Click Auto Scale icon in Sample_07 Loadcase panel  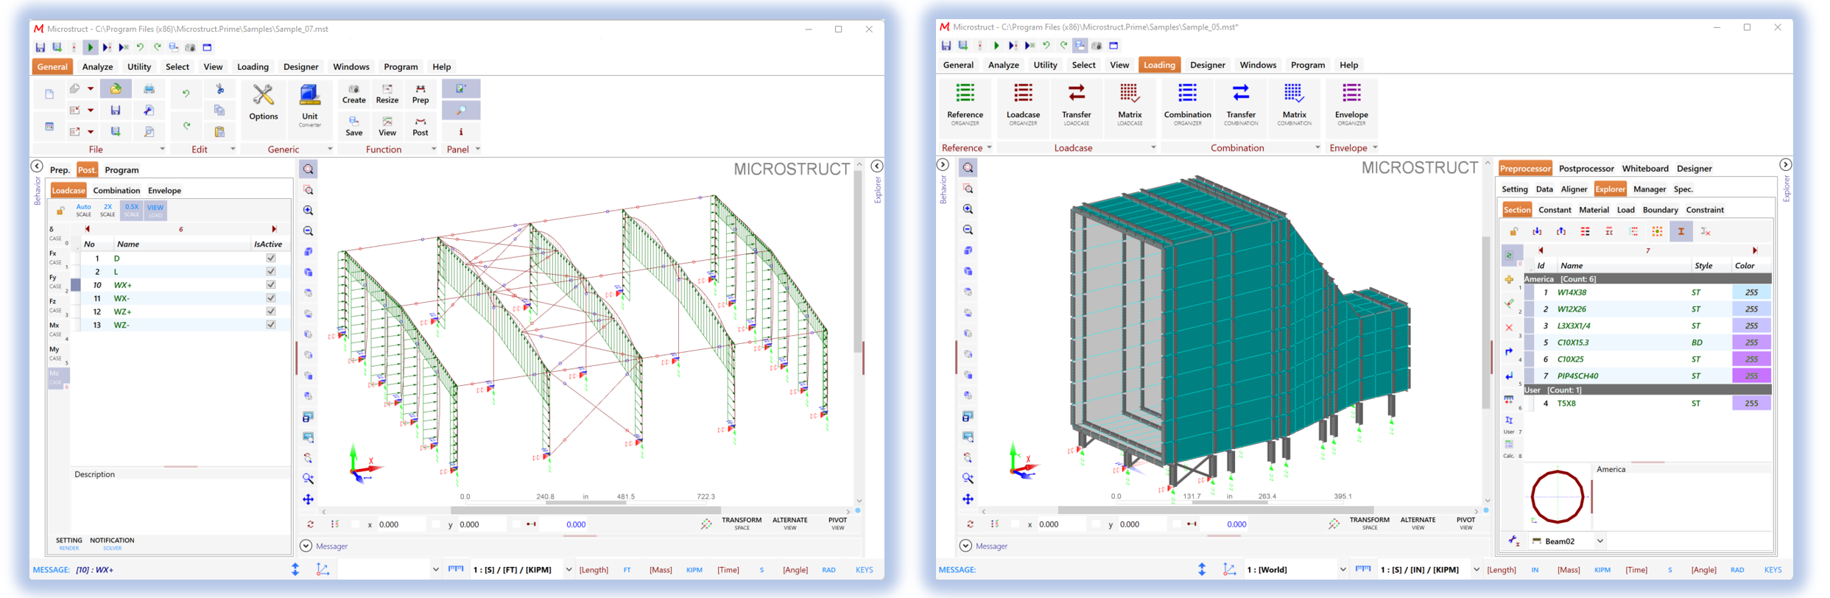pyautogui.click(x=84, y=211)
